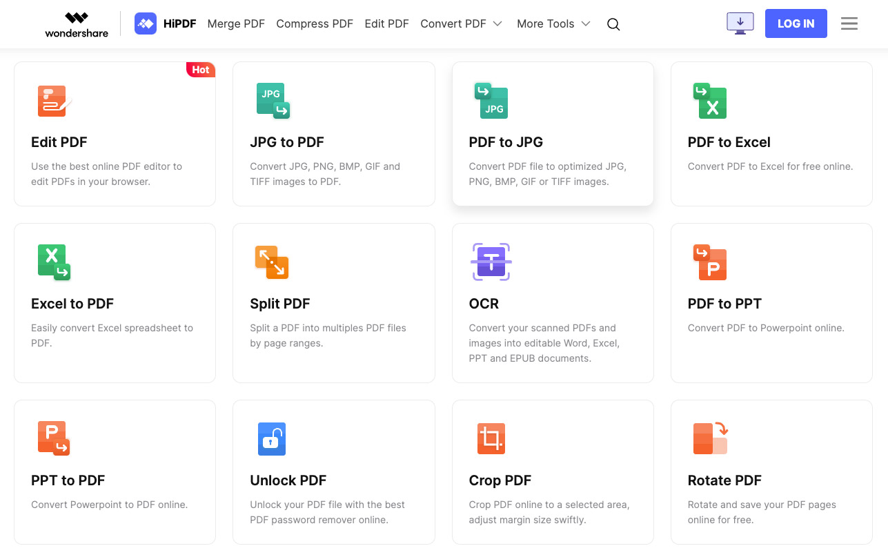Click 'Convert PDF to Excel for free online' text

[x=771, y=166]
